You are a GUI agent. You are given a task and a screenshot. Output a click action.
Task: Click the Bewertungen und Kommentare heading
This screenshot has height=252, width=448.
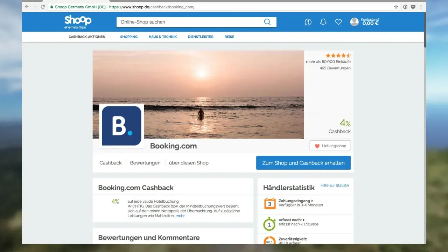149,238
